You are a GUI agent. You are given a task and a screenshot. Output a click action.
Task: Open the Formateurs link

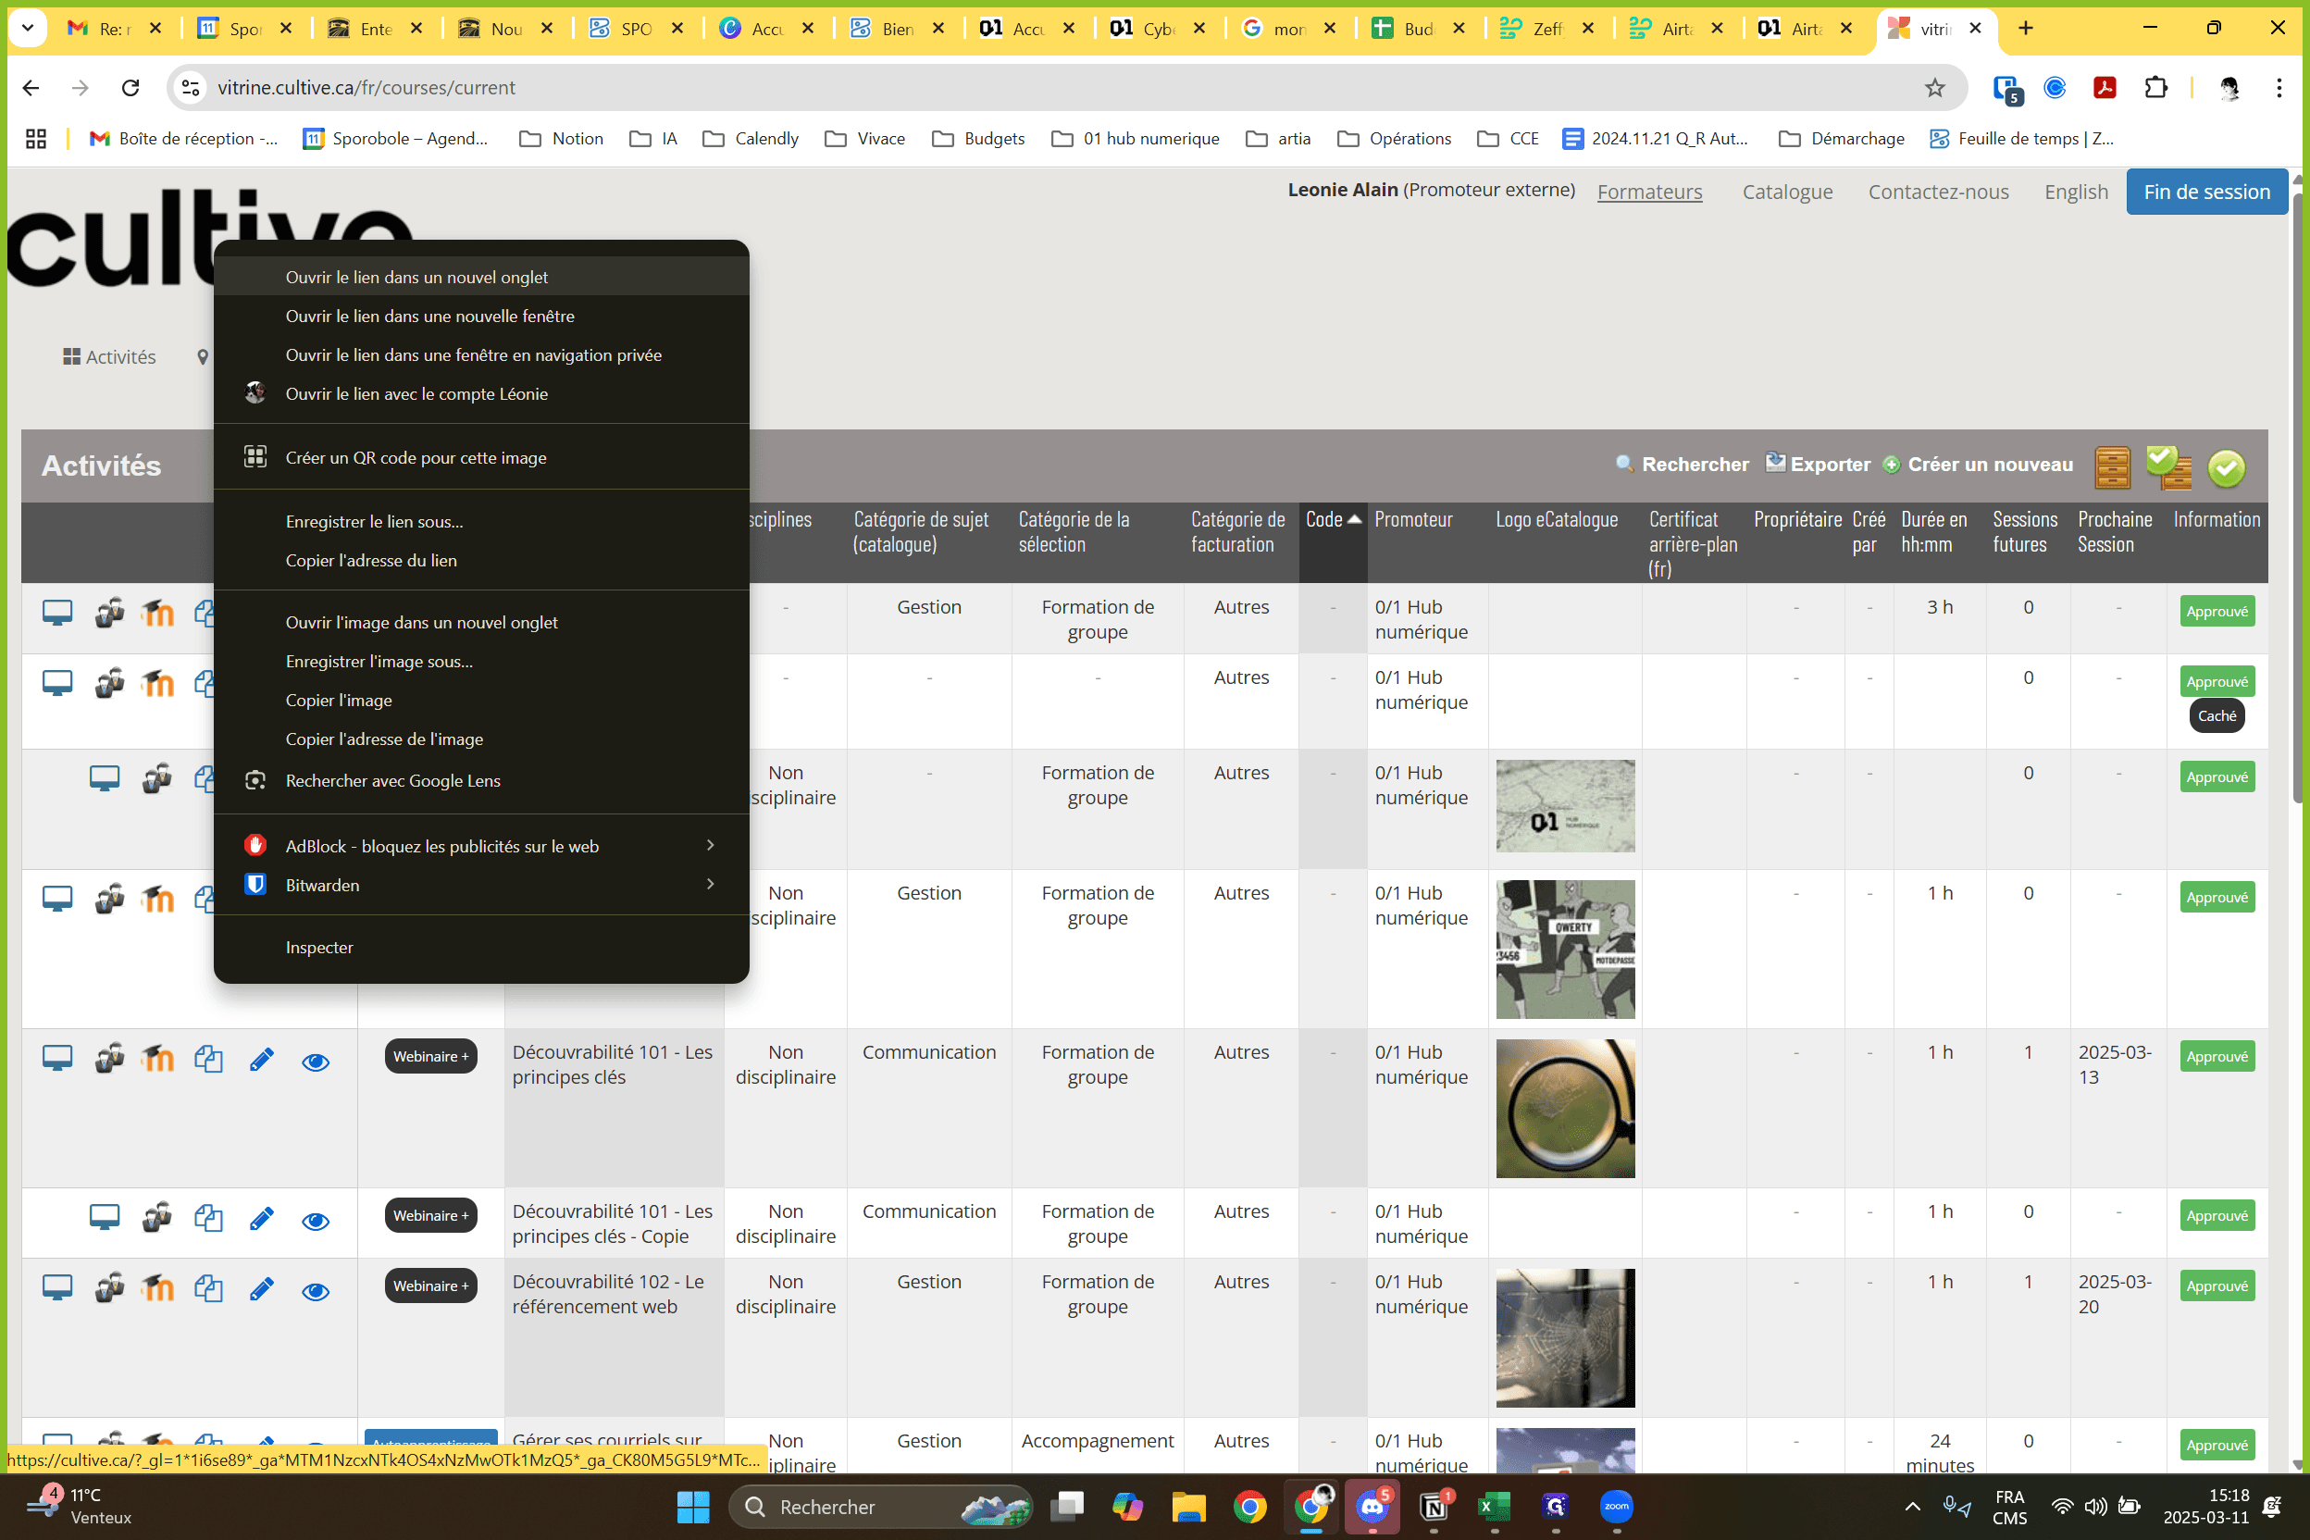pyautogui.click(x=1649, y=192)
